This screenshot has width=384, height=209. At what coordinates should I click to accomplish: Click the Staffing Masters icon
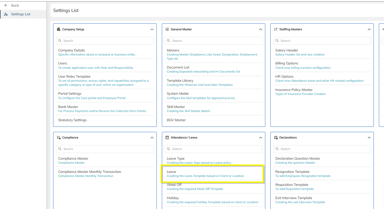(276, 29)
